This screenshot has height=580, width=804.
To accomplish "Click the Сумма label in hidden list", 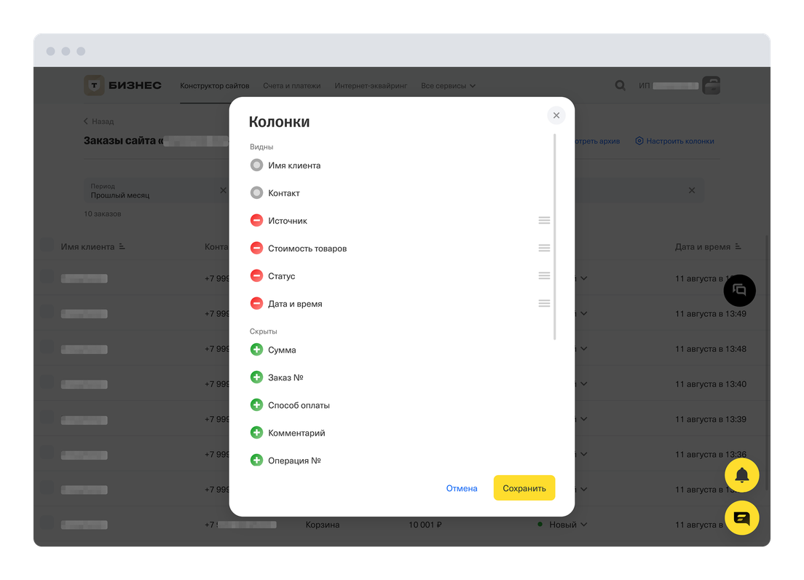I will click(x=282, y=350).
